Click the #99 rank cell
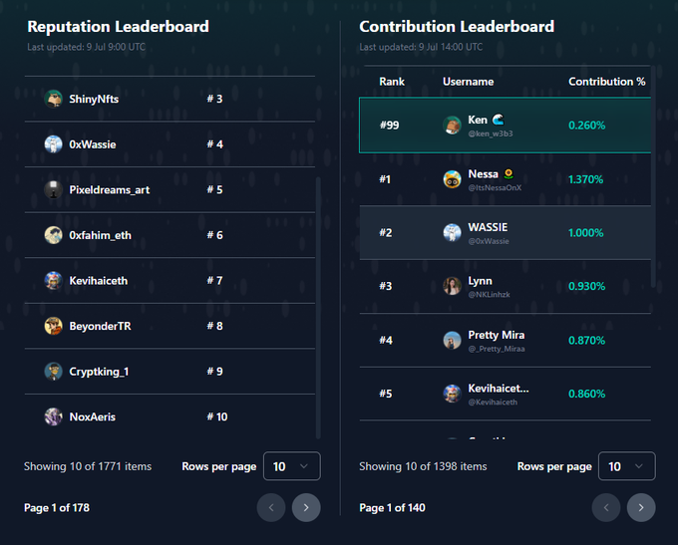Viewport: 678px width, 545px height. tap(389, 126)
